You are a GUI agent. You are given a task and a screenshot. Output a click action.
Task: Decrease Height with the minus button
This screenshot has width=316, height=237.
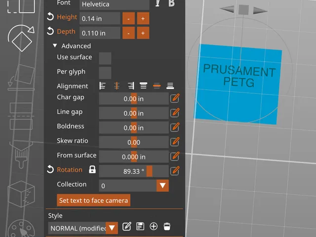click(128, 19)
